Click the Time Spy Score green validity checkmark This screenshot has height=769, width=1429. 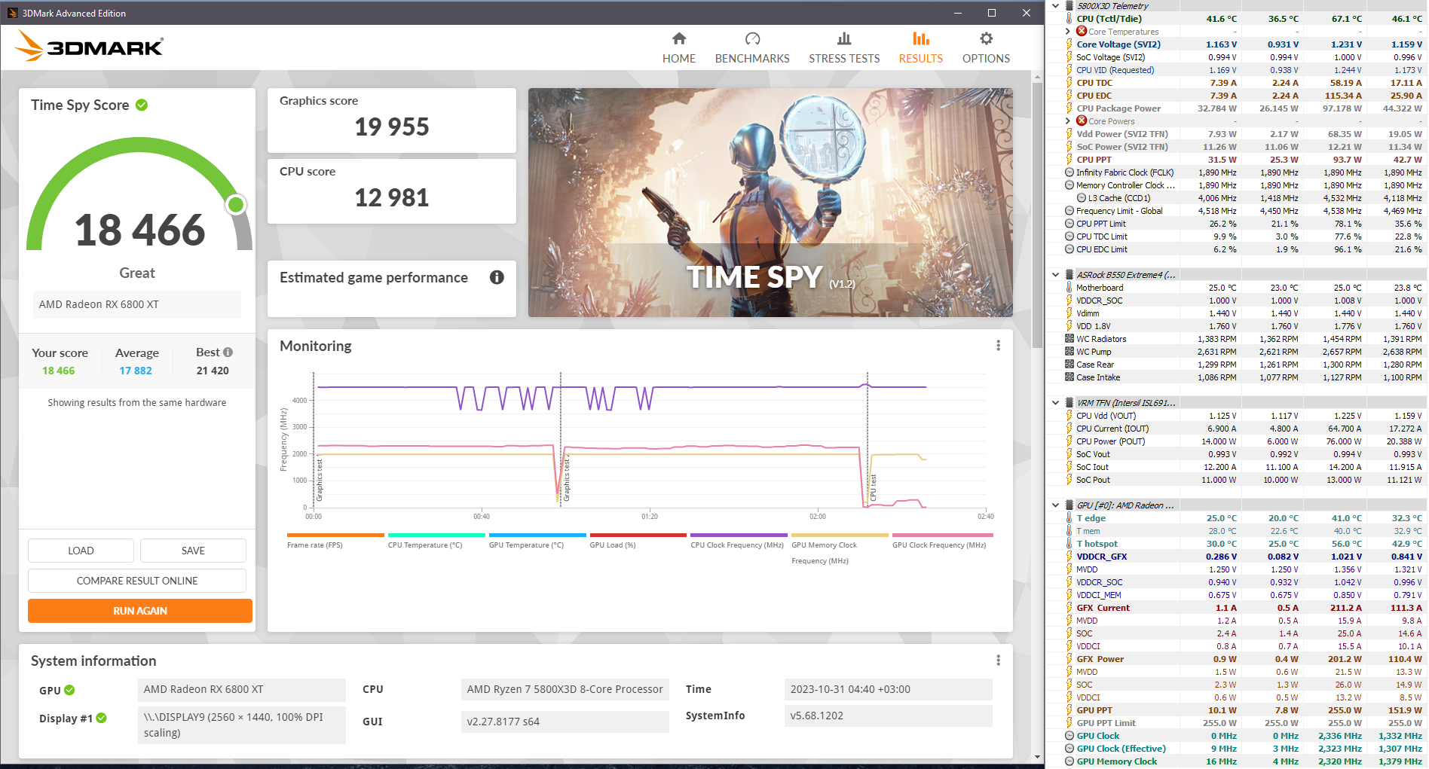(x=142, y=105)
